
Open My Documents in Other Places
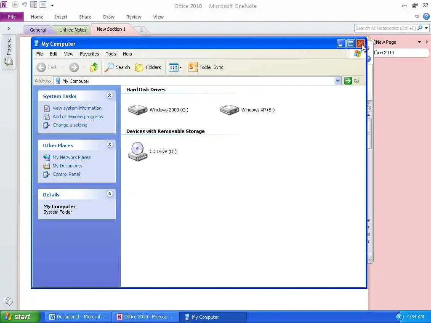pos(67,166)
